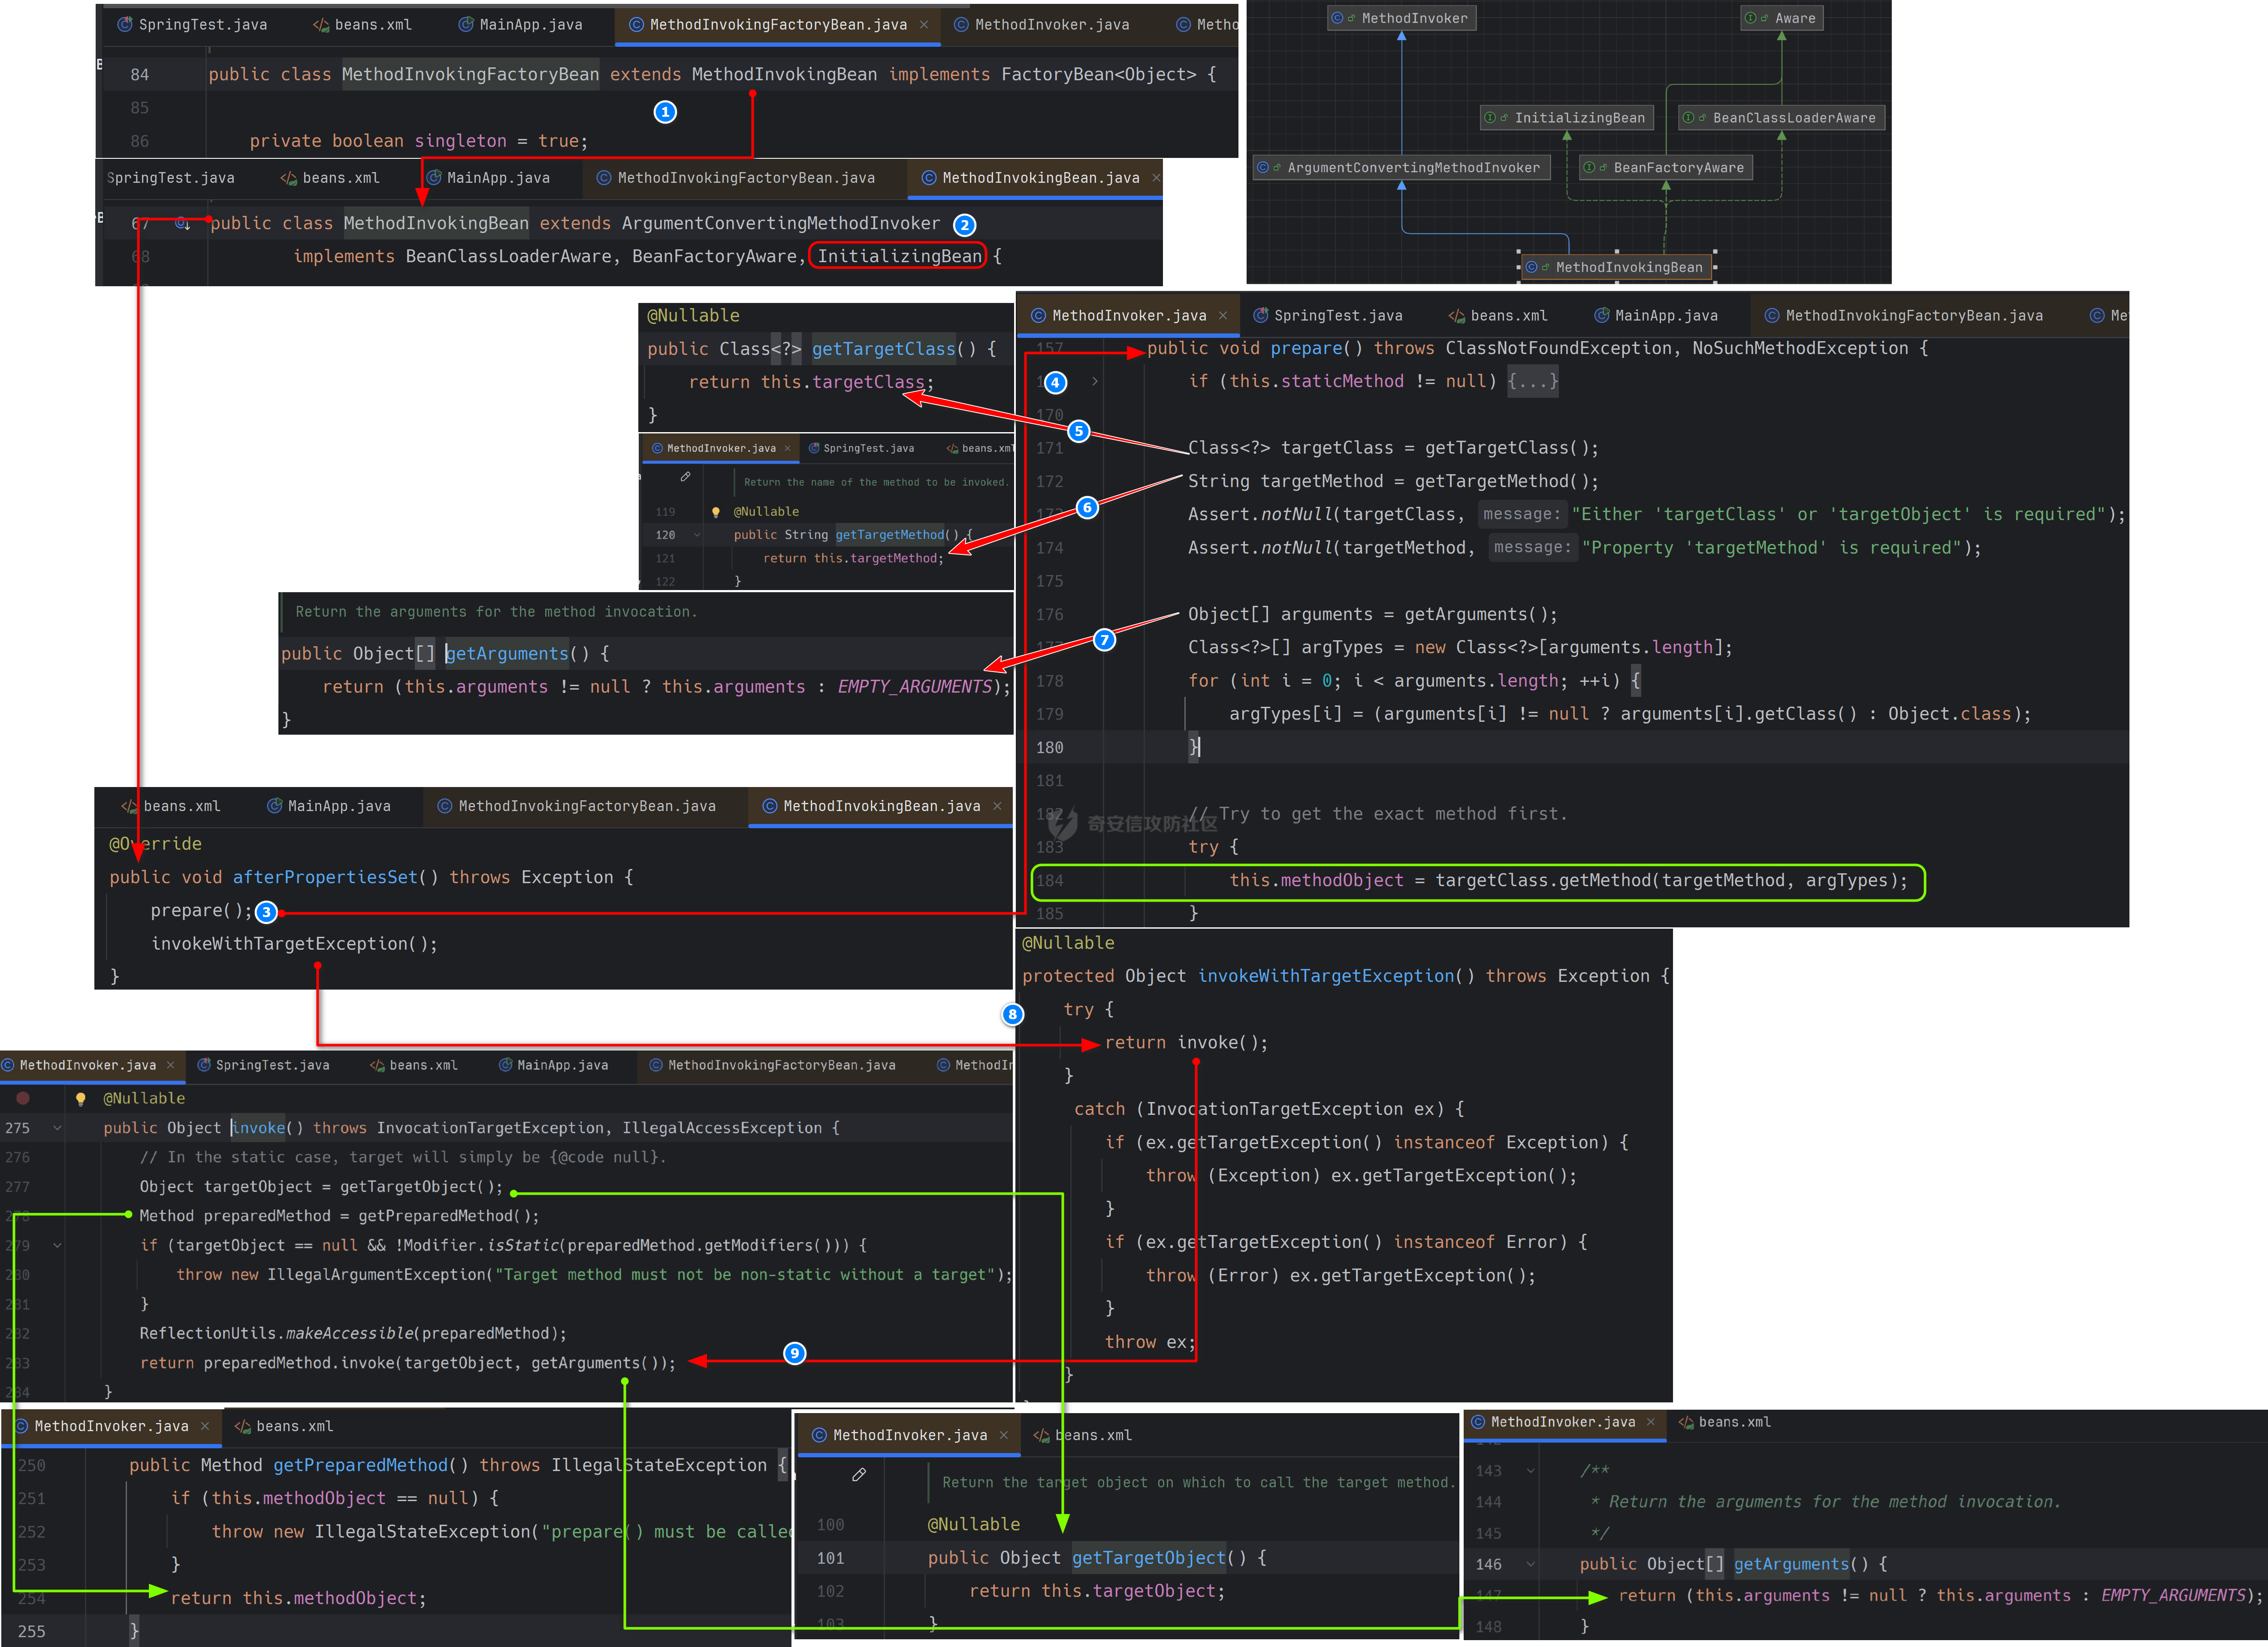Click the 'message:' hint before "Either 'targetClass'"
Screen dimensions: 2268x1647
[1521, 515]
